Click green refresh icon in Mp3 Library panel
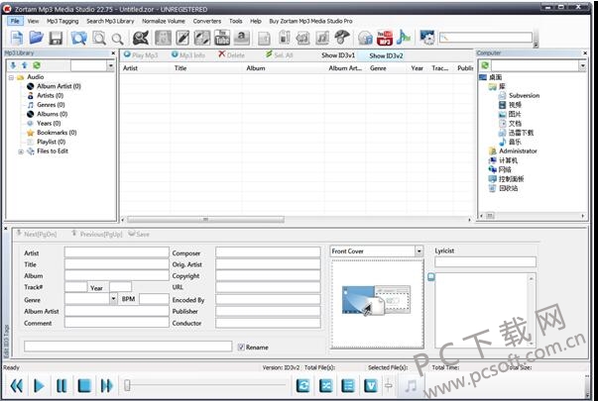This screenshot has width=598, height=401. click(x=37, y=65)
